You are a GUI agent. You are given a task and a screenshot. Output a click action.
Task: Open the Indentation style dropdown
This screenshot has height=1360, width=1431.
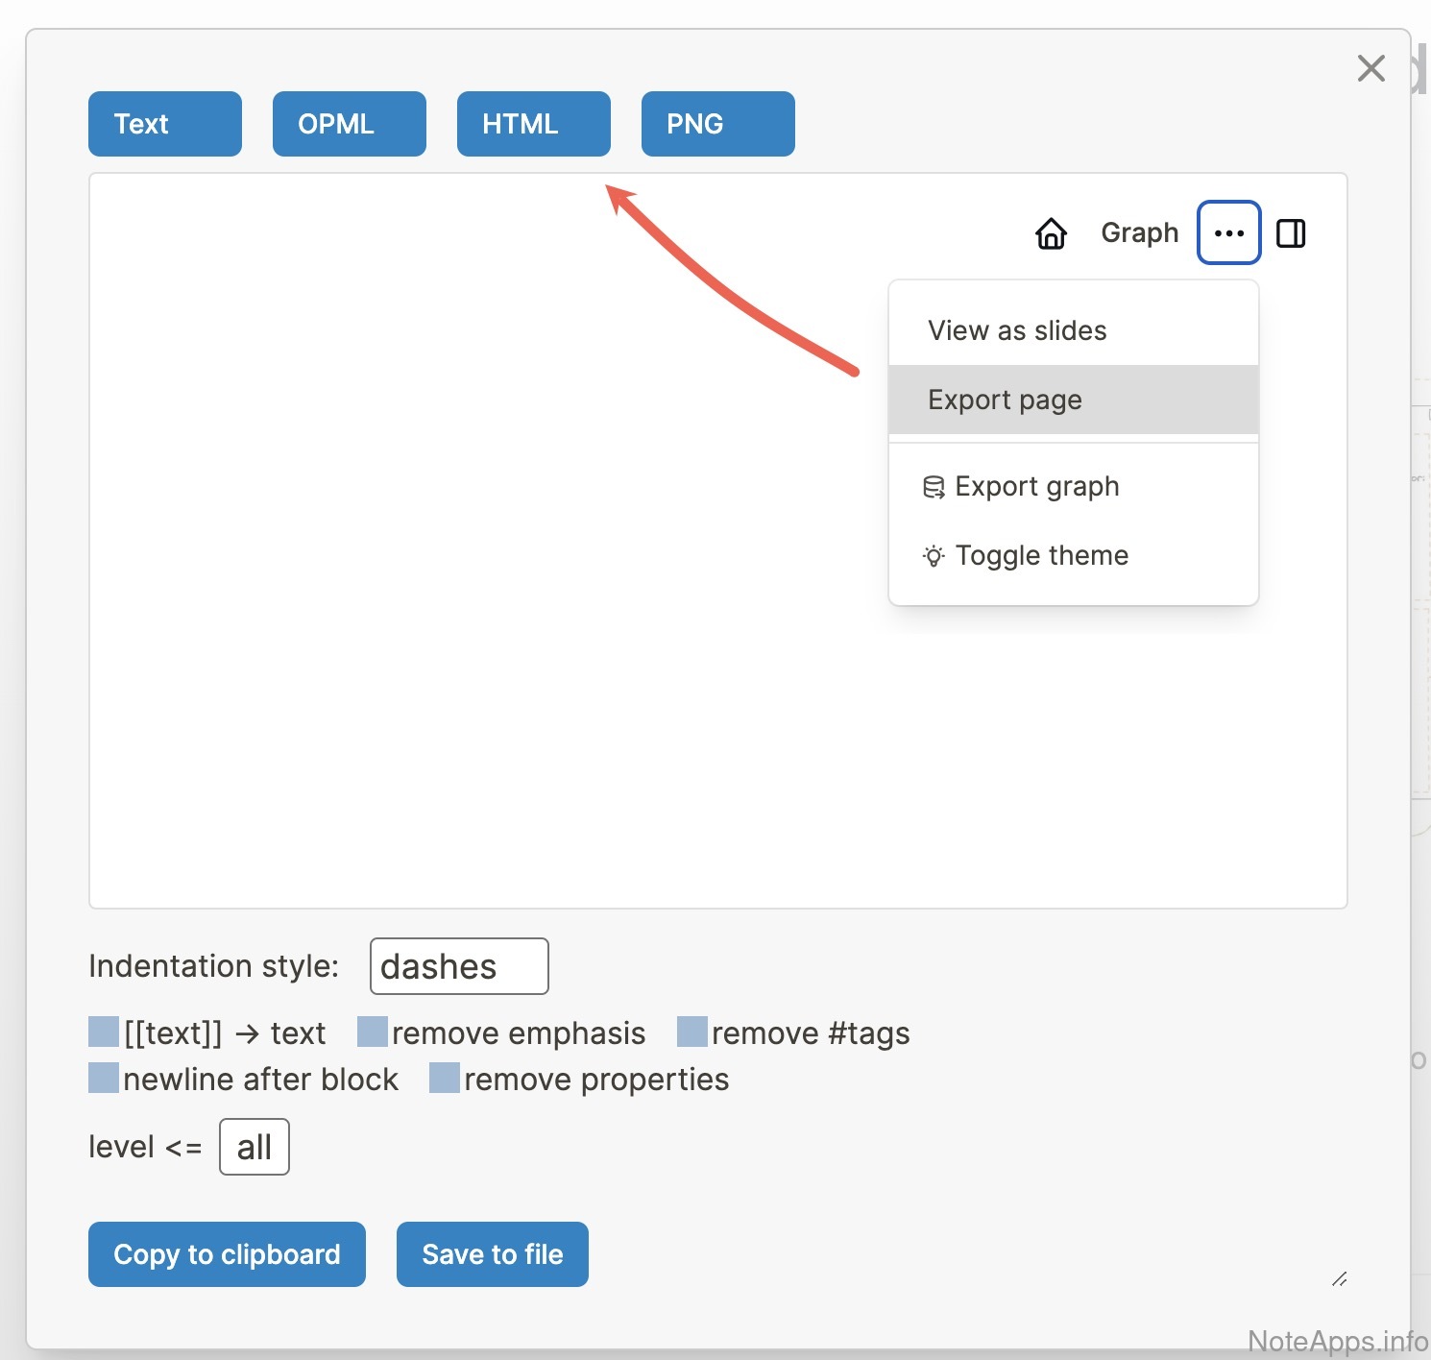(459, 966)
